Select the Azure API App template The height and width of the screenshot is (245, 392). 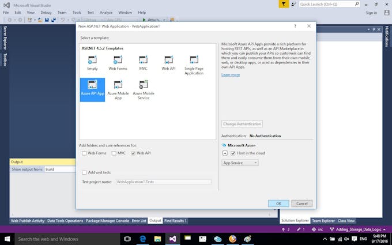(92, 90)
